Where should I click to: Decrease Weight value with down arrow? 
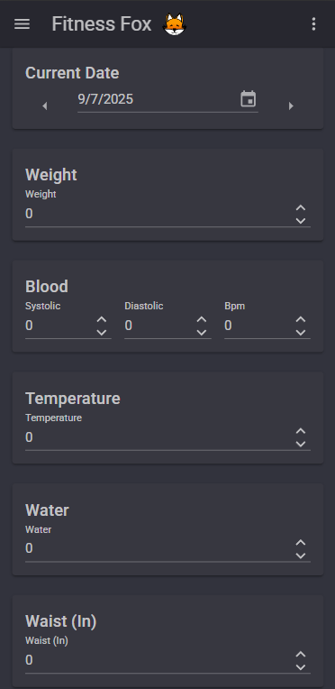(x=300, y=221)
